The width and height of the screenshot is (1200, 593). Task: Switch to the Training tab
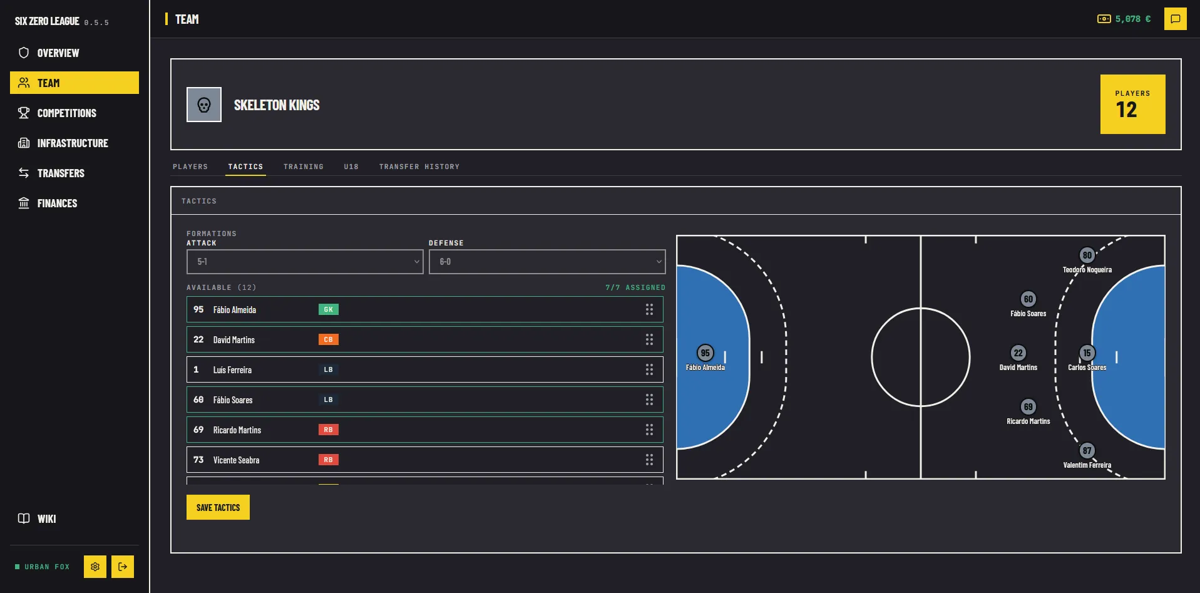tap(304, 167)
